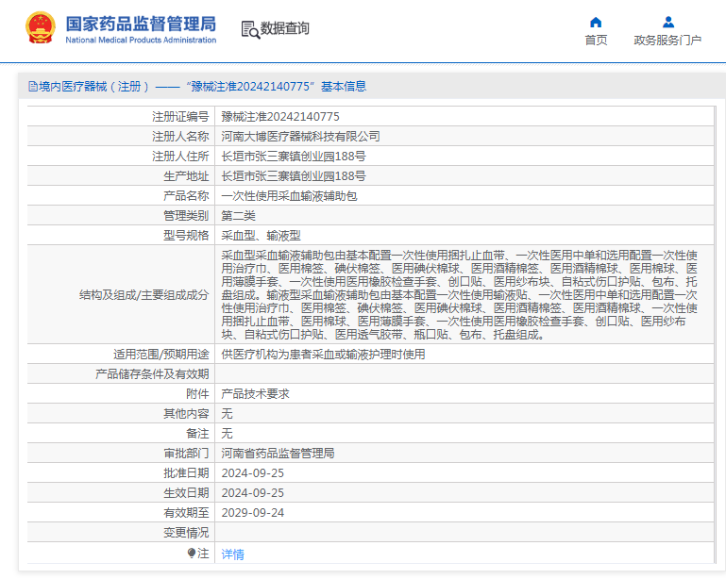Click the 结构及组成/主要组成成分 label
The image size is (726, 579).
[x=144, y=295]
